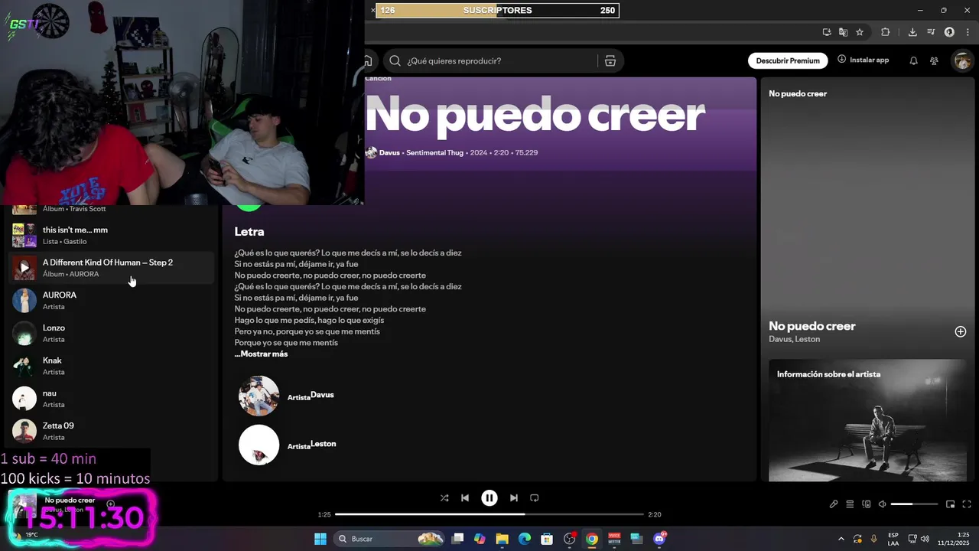Open 'Información sobre el artista' card
This screenshot has height=551, width=979.
867,420
